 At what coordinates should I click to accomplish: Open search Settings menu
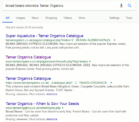click(114, 18)
